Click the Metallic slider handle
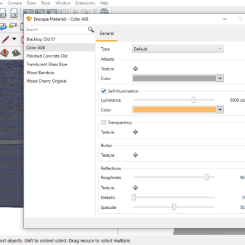Viewport: 245px width, 245px height. [134, 197]
